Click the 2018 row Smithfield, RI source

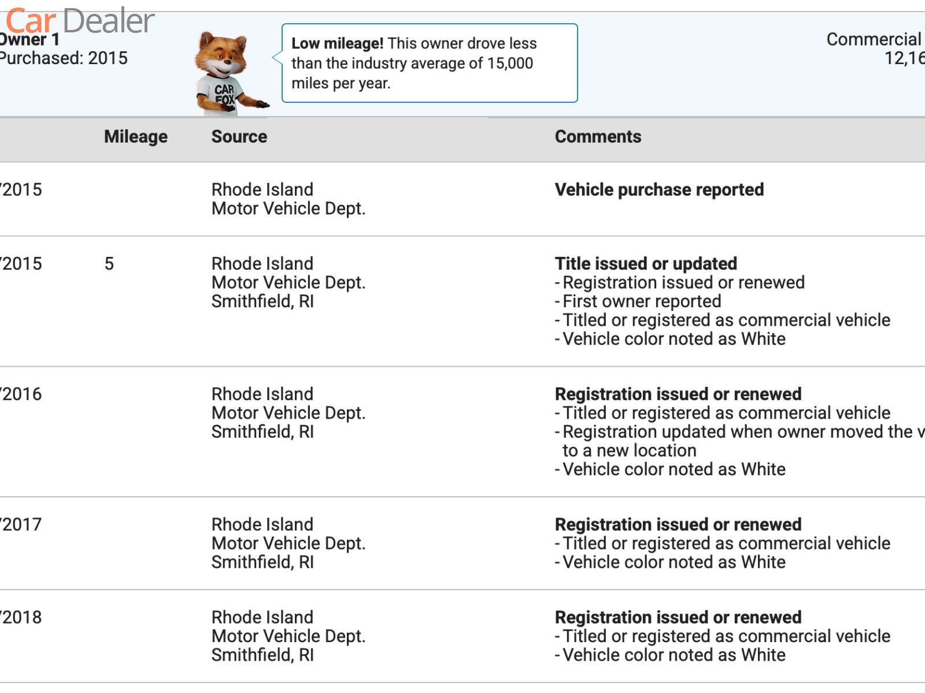pyautogui.click(x=262, y=655)
